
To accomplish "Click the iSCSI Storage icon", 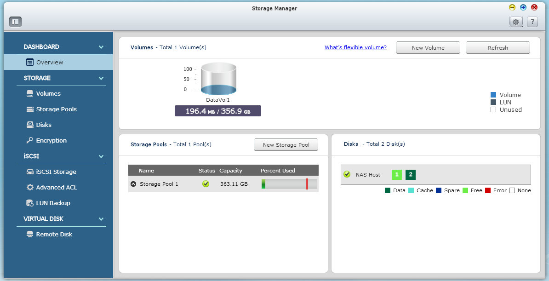I will pyautogui.click(x=30, y=172).
